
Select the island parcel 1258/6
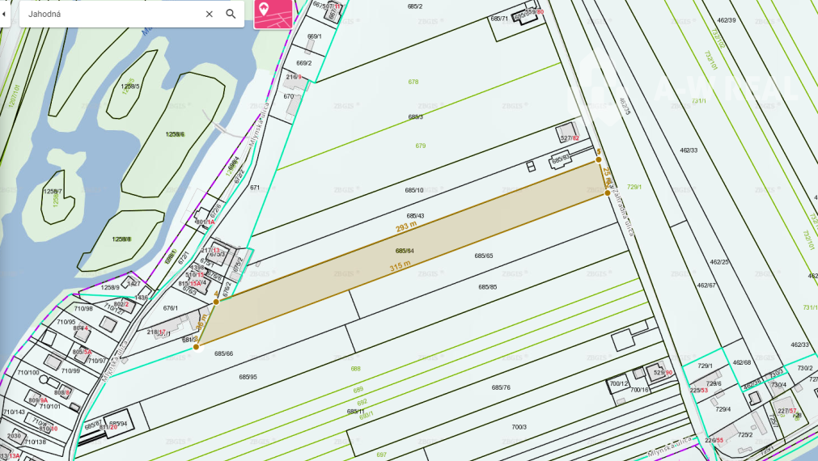pos(175,134)
